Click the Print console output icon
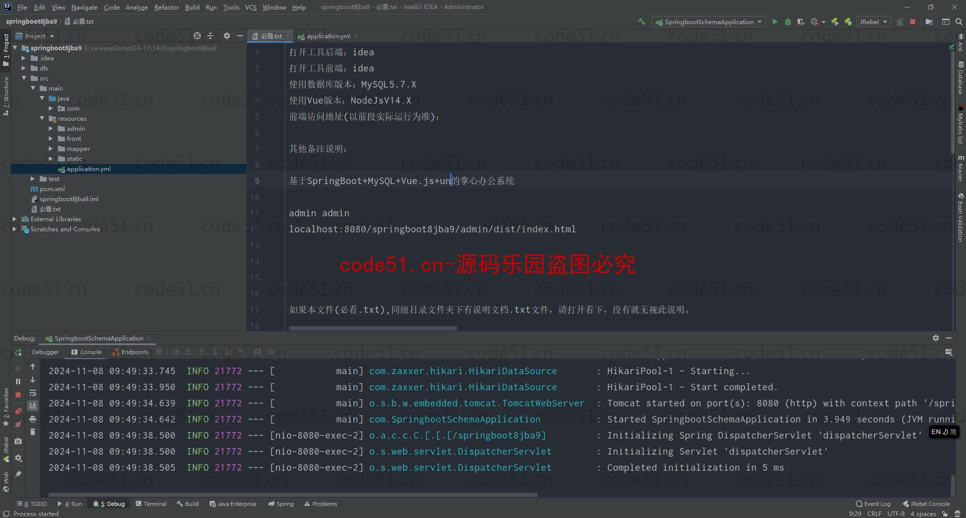966x518 pixels. tap(33, 418)
